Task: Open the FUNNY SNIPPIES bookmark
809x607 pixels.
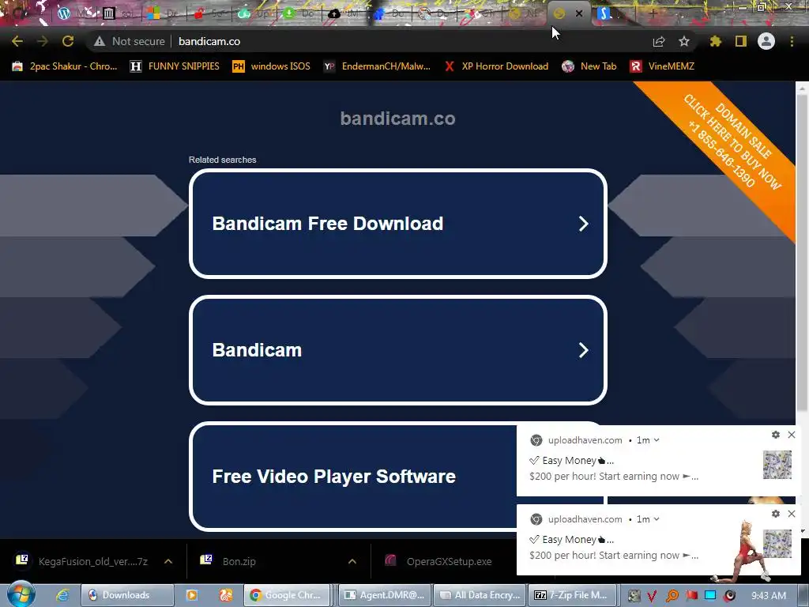Action: tap(175, 66)
